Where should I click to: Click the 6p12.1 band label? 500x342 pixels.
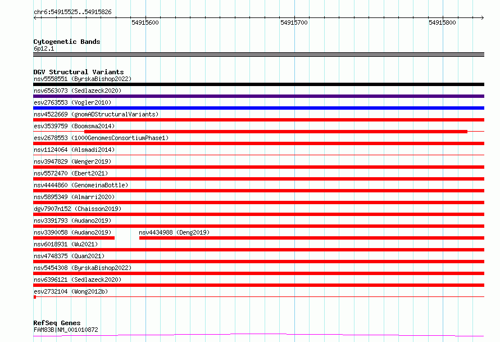point(44,48)
